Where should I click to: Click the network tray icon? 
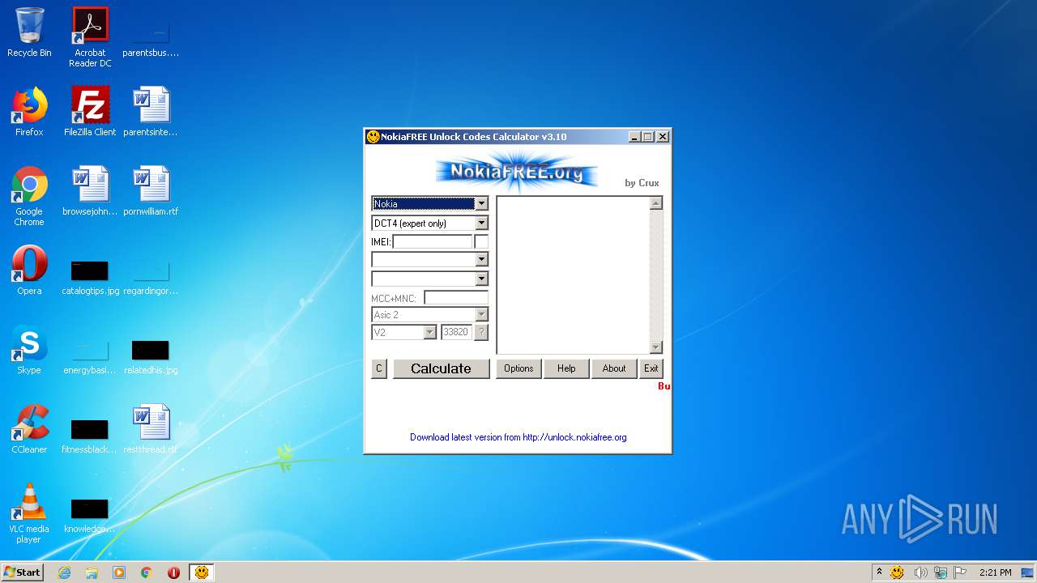[x=941, y=572]
